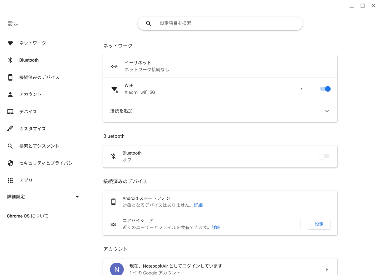Screen dimensions: 379x275
Task: Click the person icon beside アカウント
Action: click(10, 95)
